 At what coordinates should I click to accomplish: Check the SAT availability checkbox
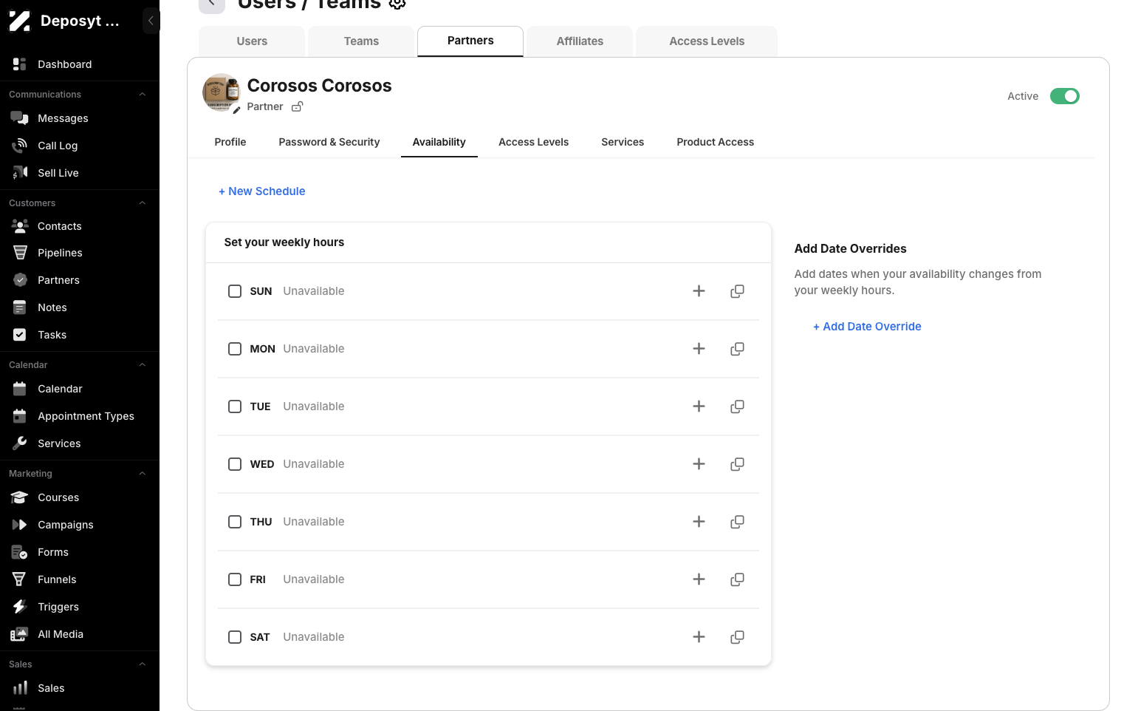click(x=235, y=637)
